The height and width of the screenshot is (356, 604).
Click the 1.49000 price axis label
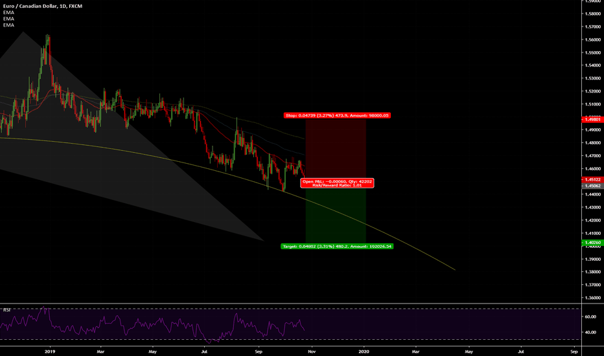pos(593,130)
